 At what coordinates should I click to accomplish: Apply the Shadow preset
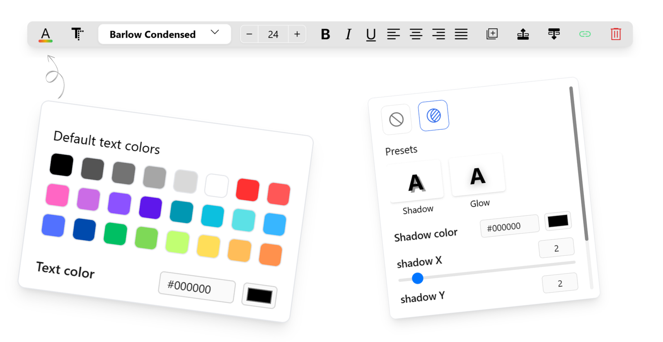416,183
